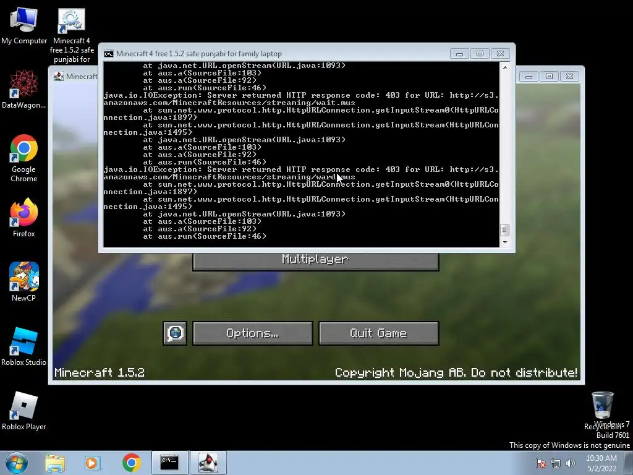Image resolution: width=633 pixels, height=475 pixels.
Task: Open My Computer desktop icon
Action: point(24,27)
